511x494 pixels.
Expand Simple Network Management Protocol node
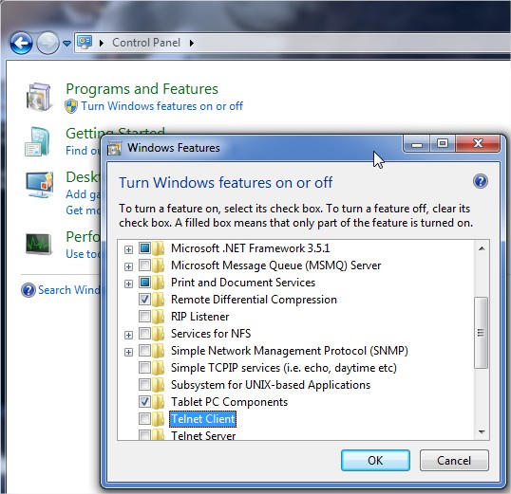coord(129,352)
